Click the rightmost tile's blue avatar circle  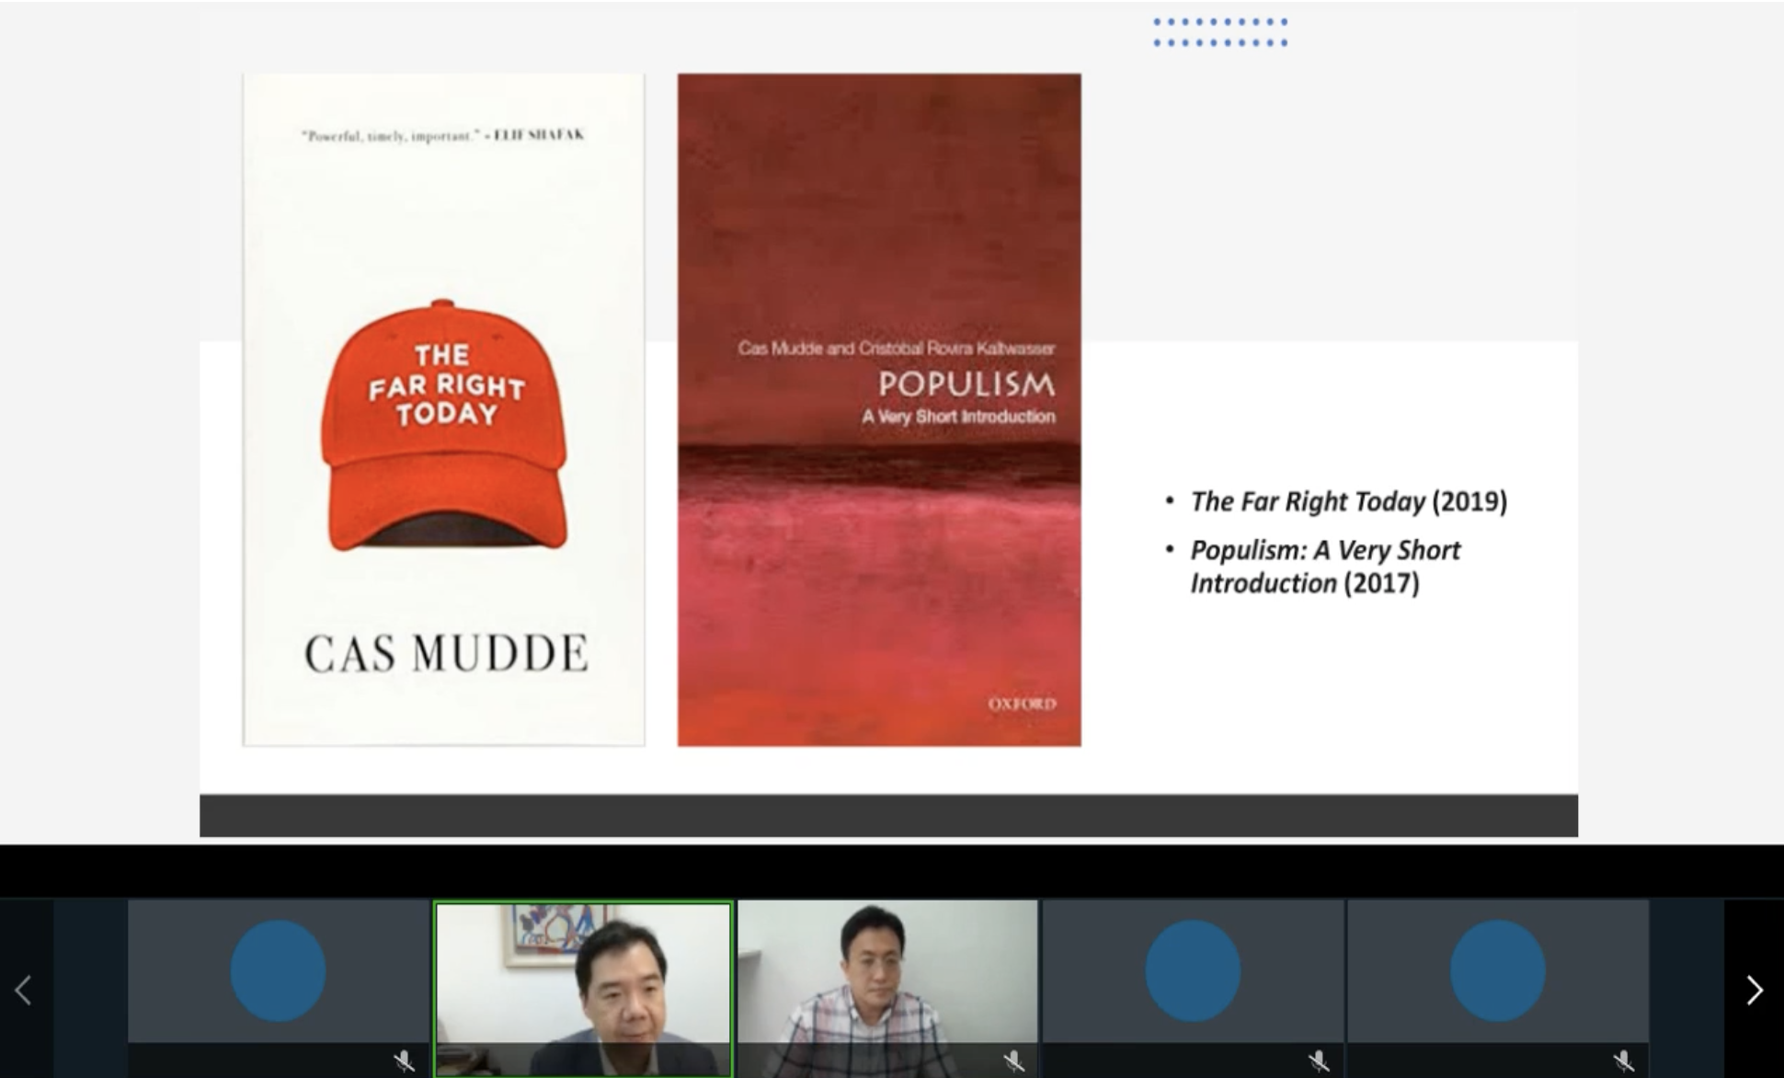coord(1497,970)
